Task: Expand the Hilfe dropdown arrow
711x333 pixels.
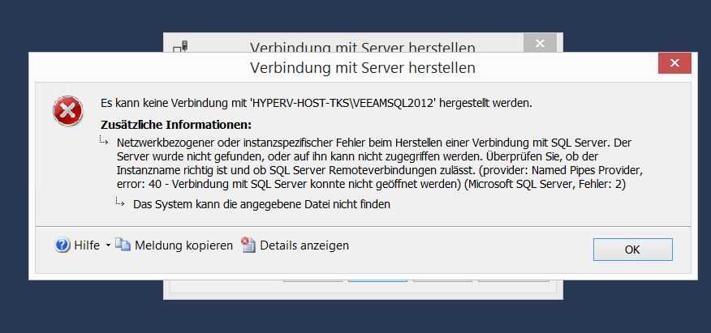Action: [108, 245]
